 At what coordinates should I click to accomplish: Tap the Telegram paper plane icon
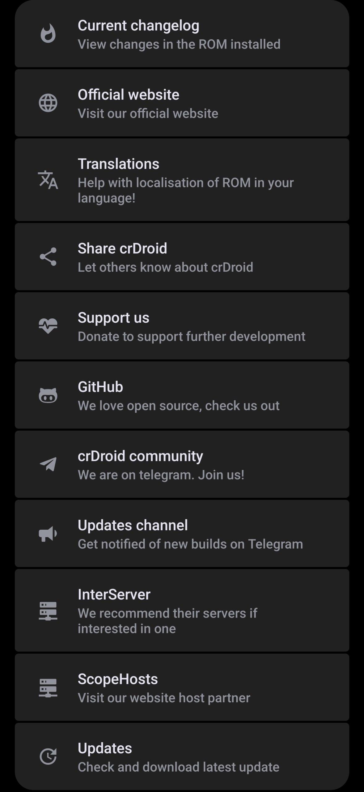(48, 464)
